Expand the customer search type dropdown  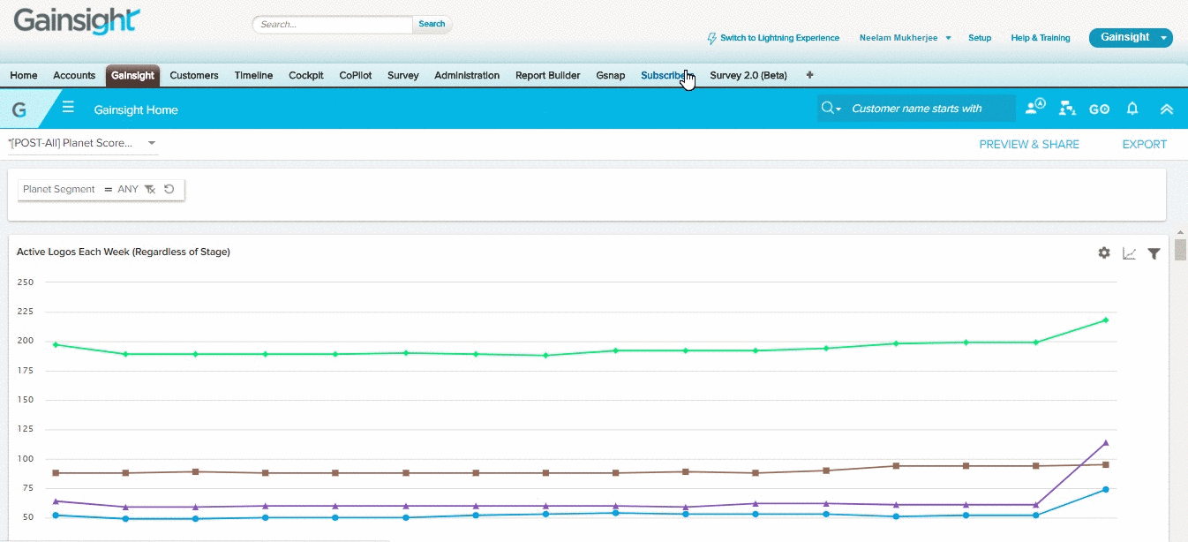831,109
